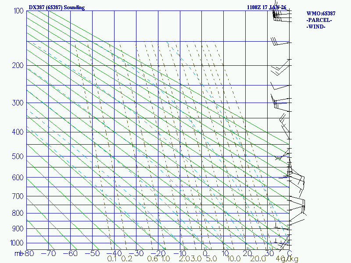The height and width of the screenshot is (263, 351).
Task: Click the 0 temperature axis label
Action: (205, 253)
